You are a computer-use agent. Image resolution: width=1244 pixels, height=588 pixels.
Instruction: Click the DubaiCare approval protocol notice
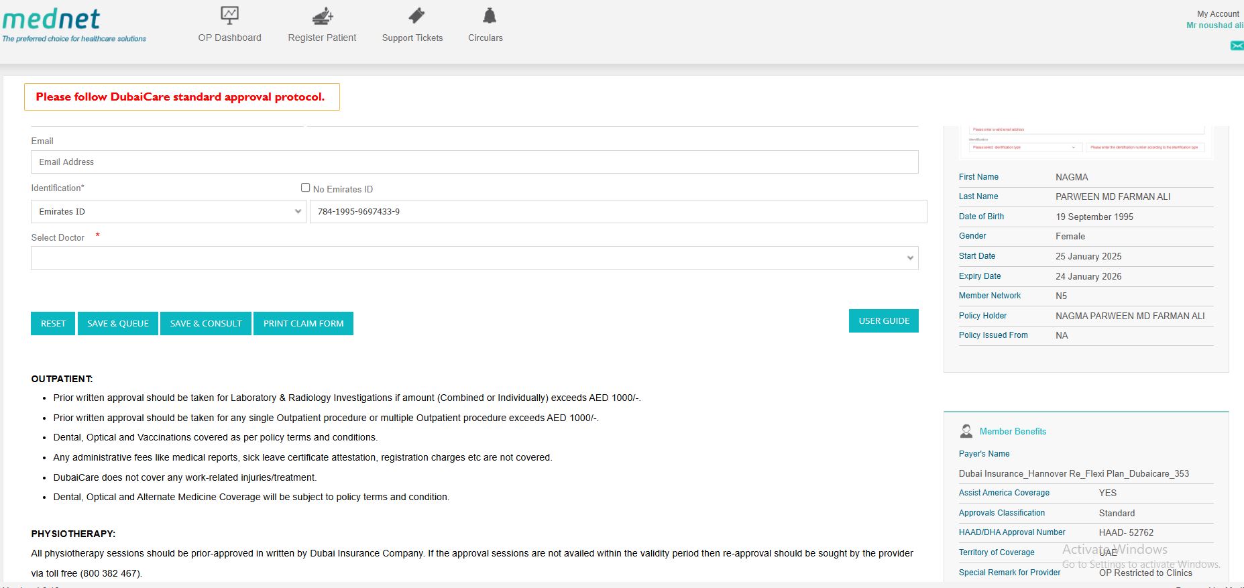tap(182, 97)
